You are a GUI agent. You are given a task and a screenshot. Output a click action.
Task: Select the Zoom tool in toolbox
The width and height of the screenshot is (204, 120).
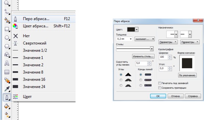point(7,3)
